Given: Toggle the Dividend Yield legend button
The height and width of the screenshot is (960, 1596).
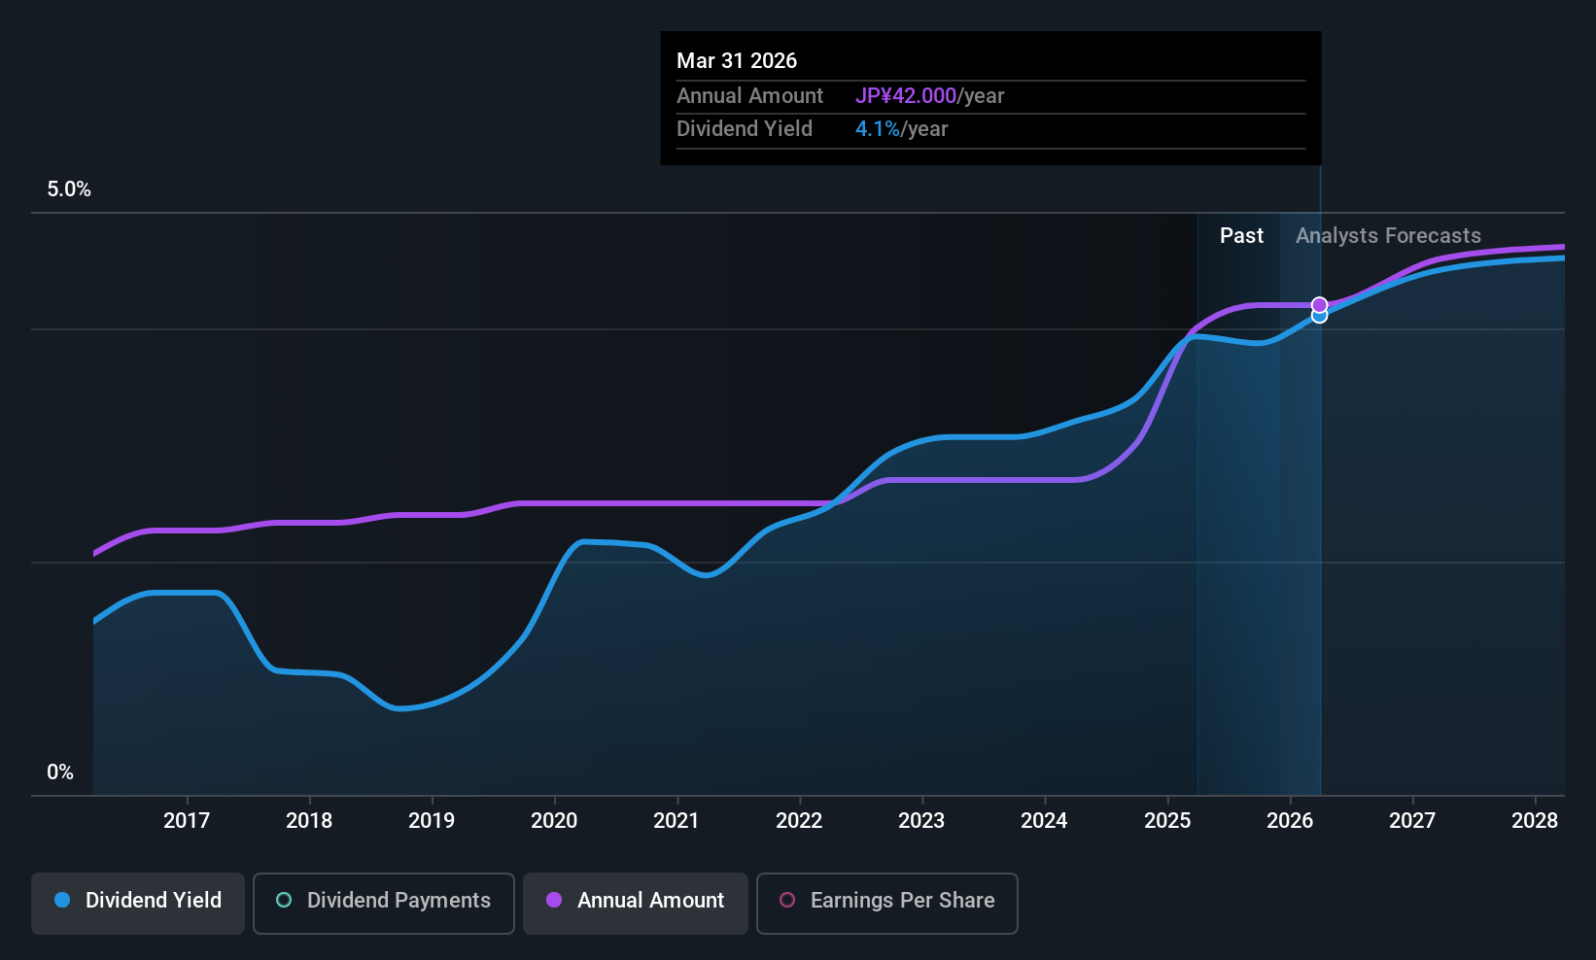Looking at the screenshot, I should tap(138, 903).
